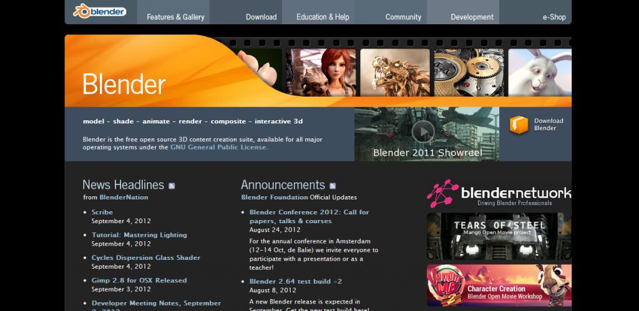Click the orange Download Blender box icon

click(x=519, y=125)
